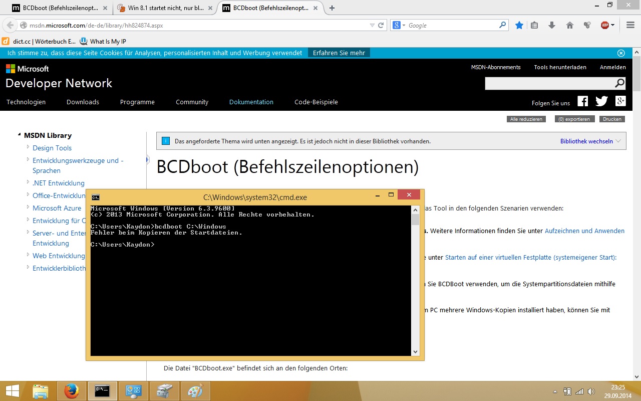Open the Programme menu
Image resolution: width=641 pixels, height=401 pixels.
[x=137, y=102]
